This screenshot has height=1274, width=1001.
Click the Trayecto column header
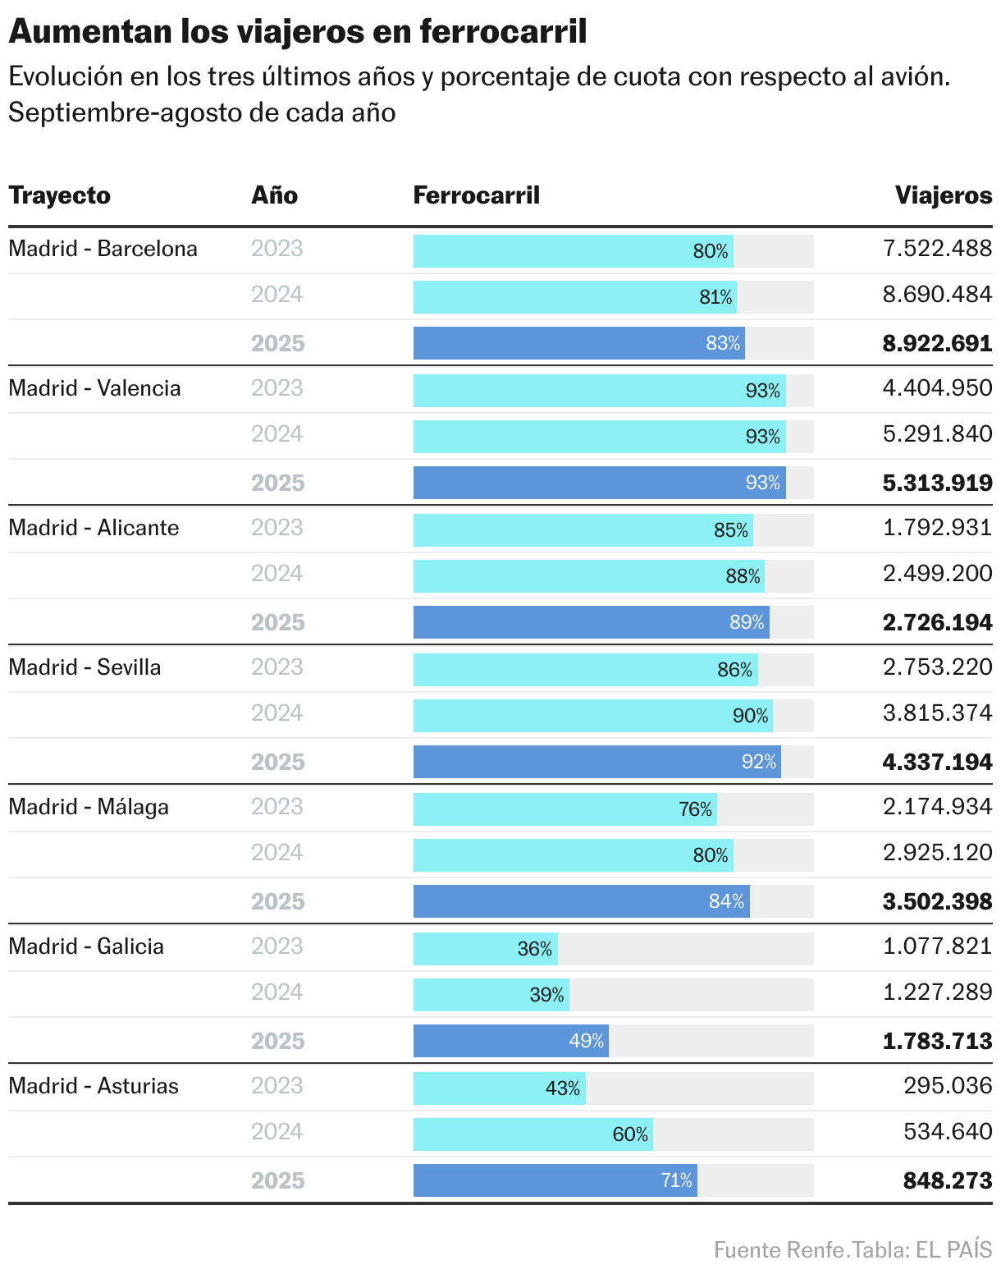point(59,195)
